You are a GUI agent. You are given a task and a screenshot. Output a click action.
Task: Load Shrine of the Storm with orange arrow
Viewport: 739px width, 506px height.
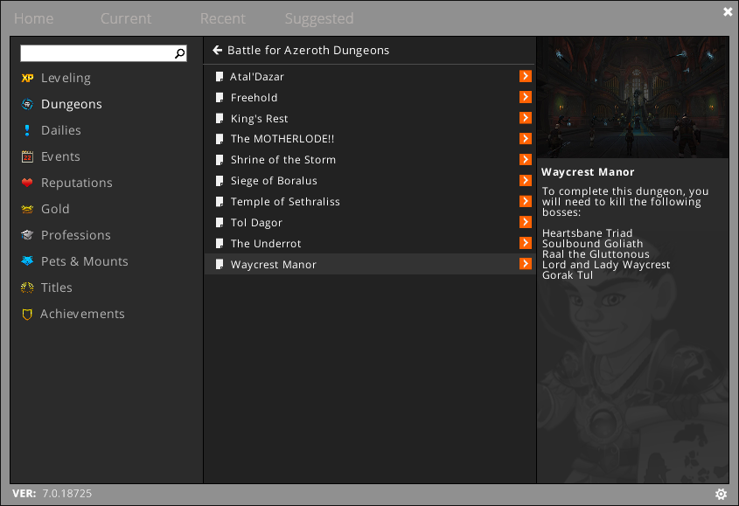tap(526, 160)
